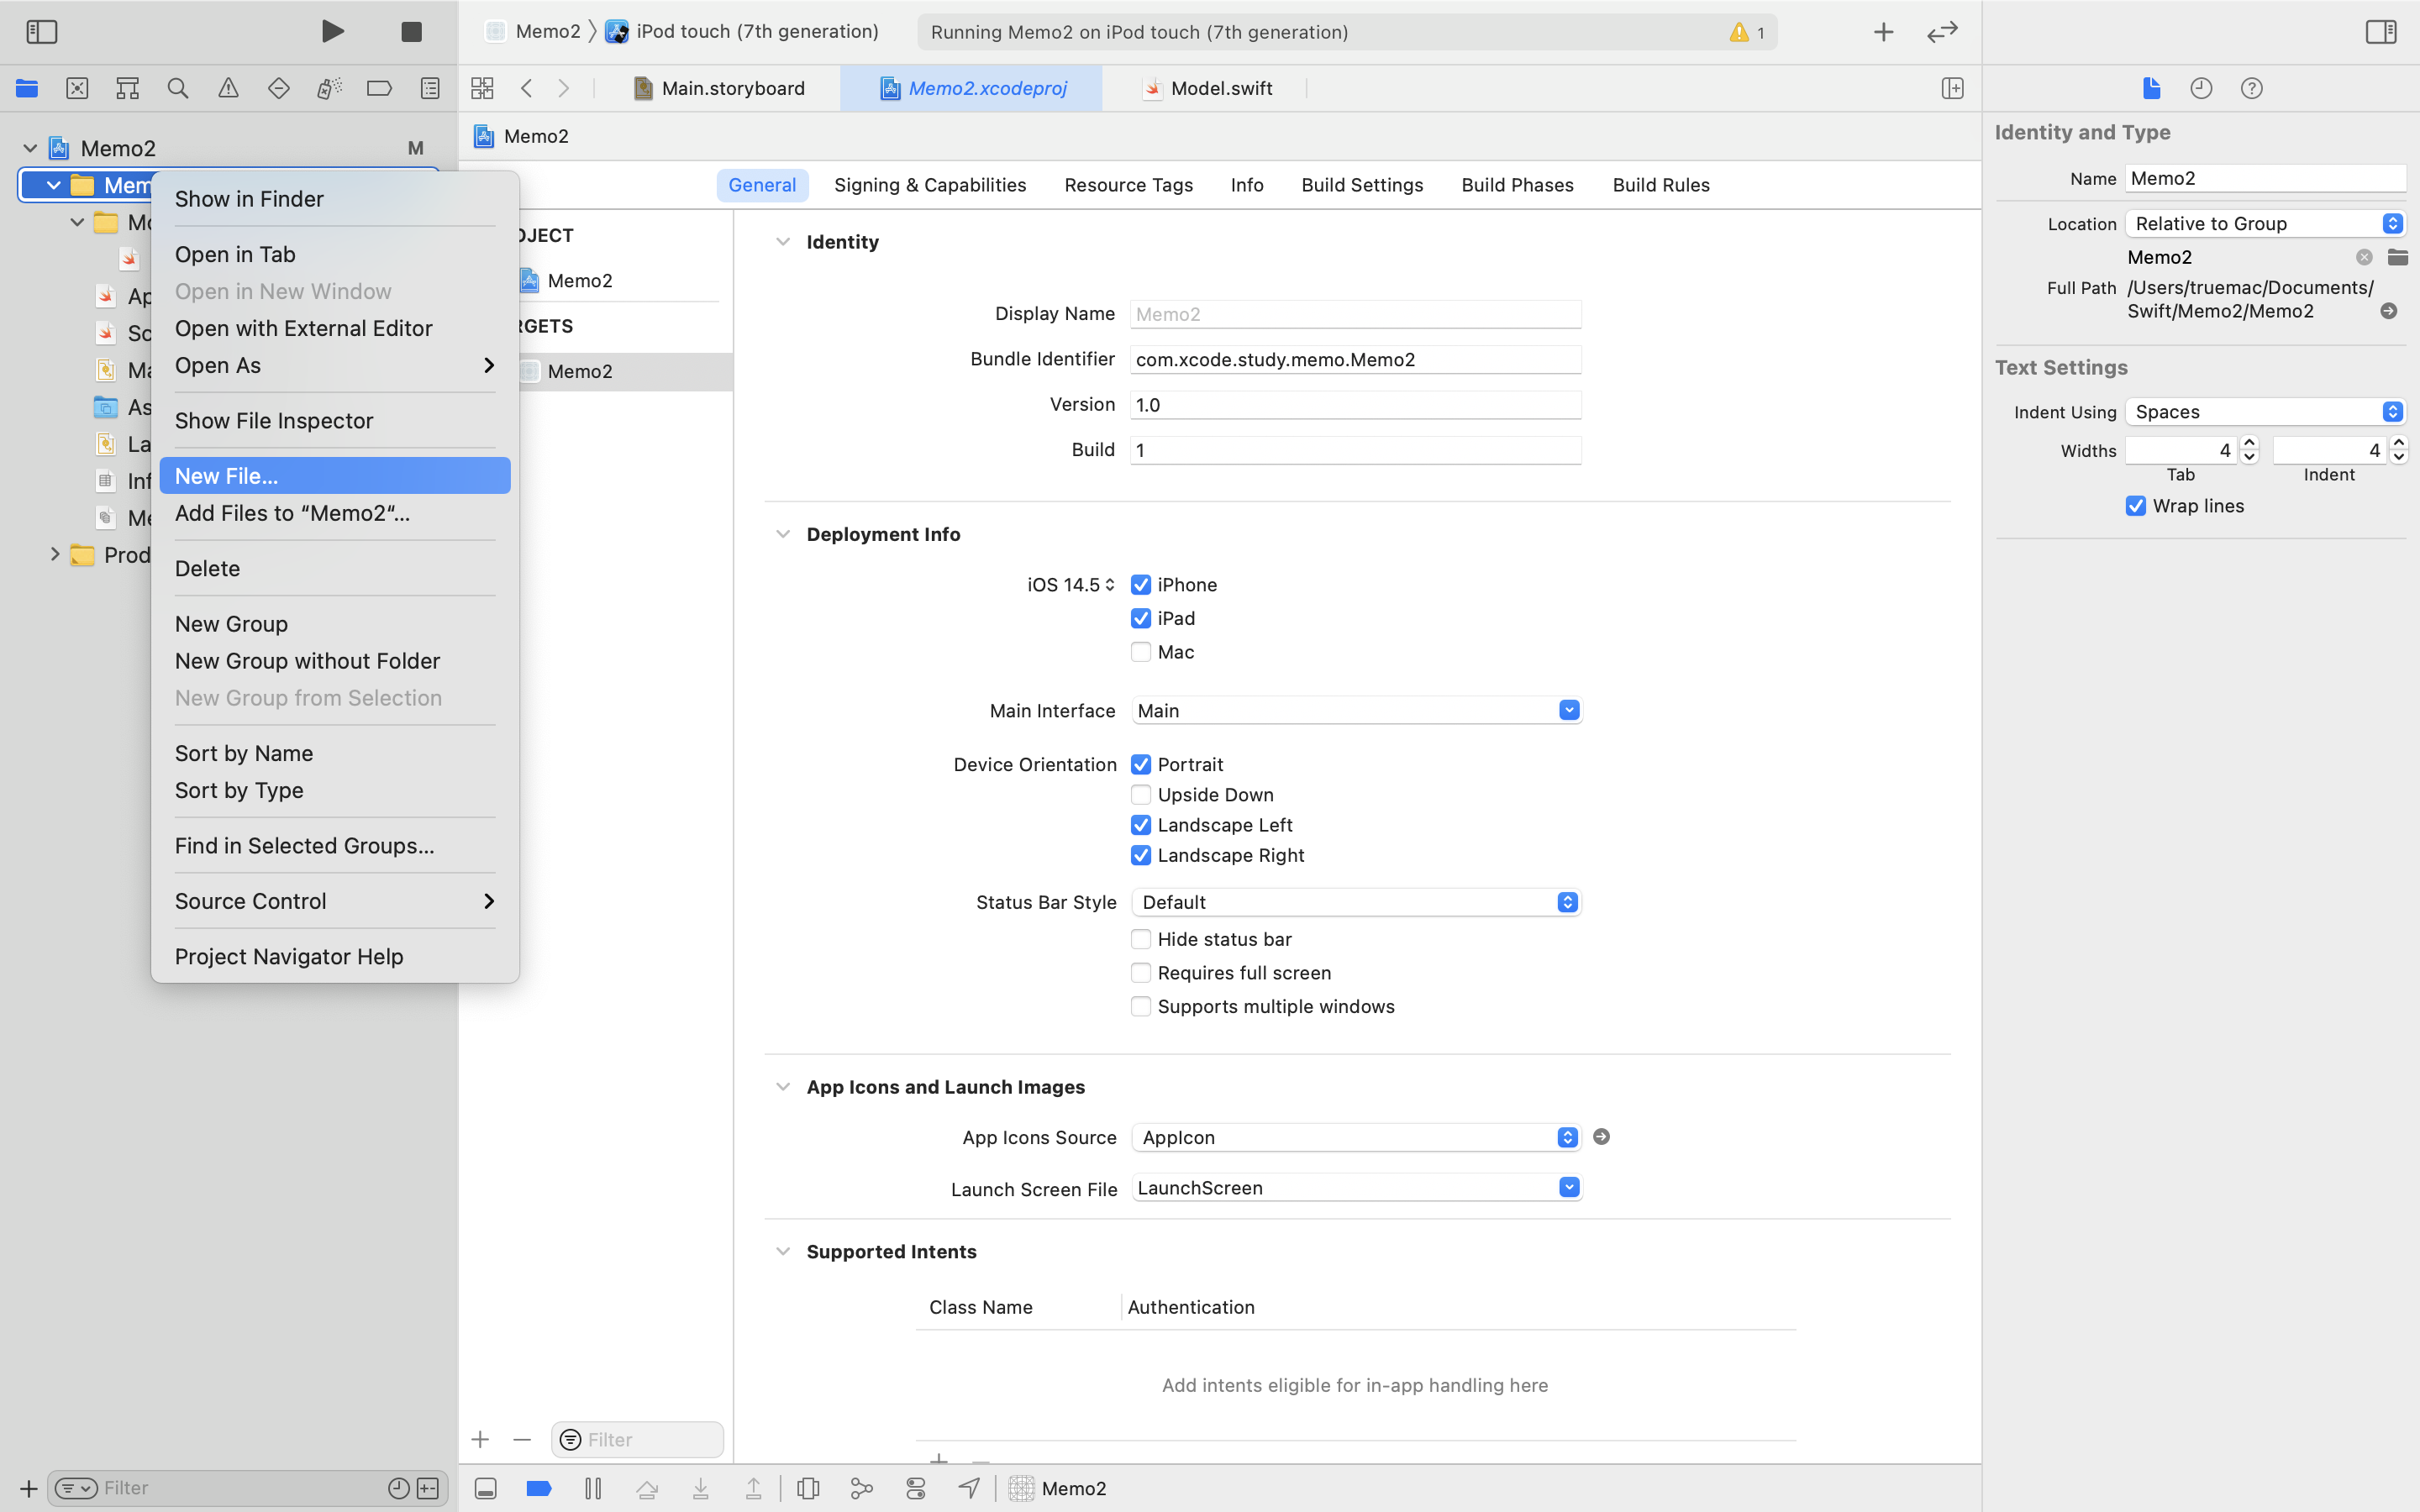The width and height of the screenshot is (2420, 1512).
Task: Open the Find navigator magnifier icon
Action: 178,88
